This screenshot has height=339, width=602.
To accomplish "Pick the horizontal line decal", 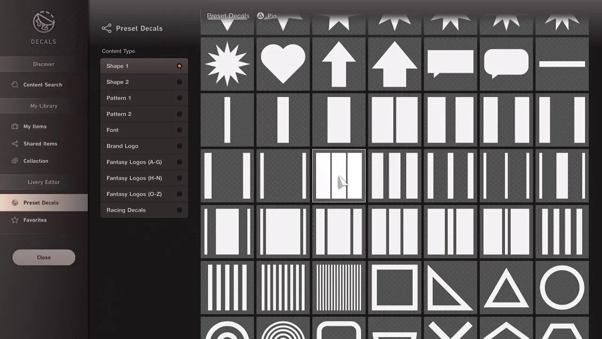I will click(x=562, y=64).
